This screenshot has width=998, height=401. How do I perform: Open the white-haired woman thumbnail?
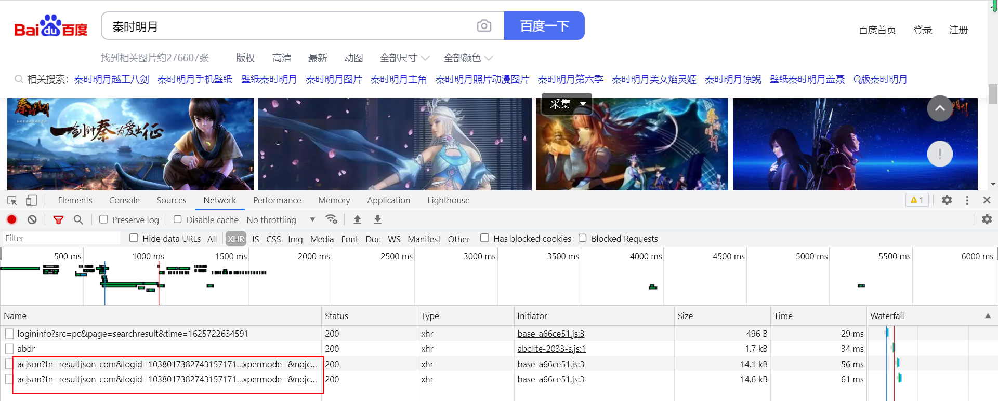[395, 144]
